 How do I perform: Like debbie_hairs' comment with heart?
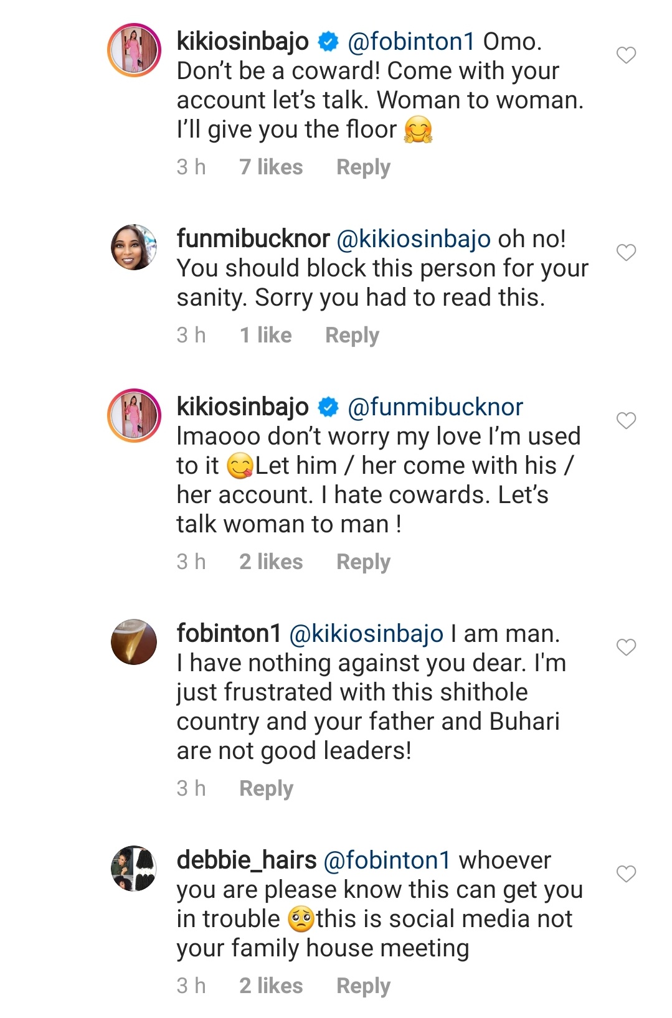(626, 874)
